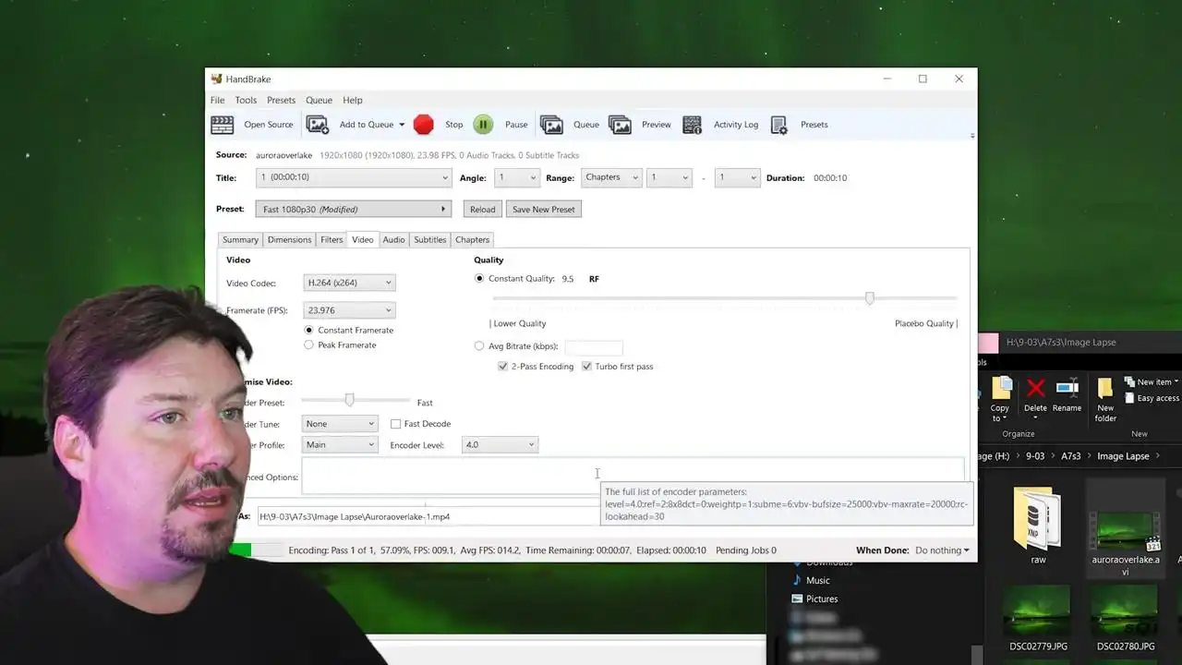Click the Add to Queue icon
Image resolution: width=1182 pixels, height=665 pixels.
318,125
